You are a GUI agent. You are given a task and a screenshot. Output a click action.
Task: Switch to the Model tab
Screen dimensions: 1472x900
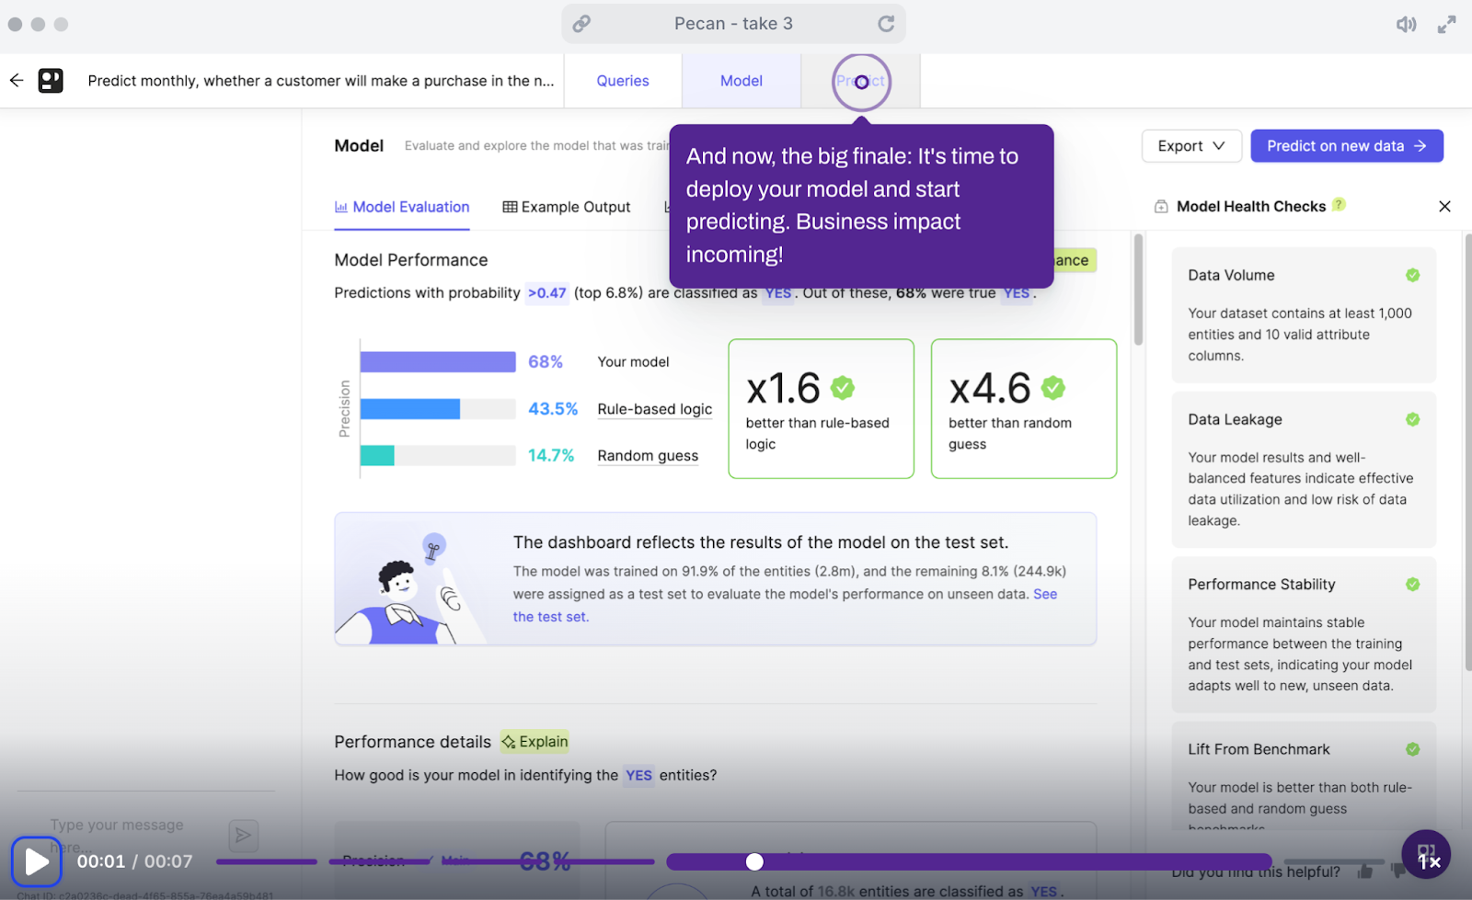[x=742, y=81]
